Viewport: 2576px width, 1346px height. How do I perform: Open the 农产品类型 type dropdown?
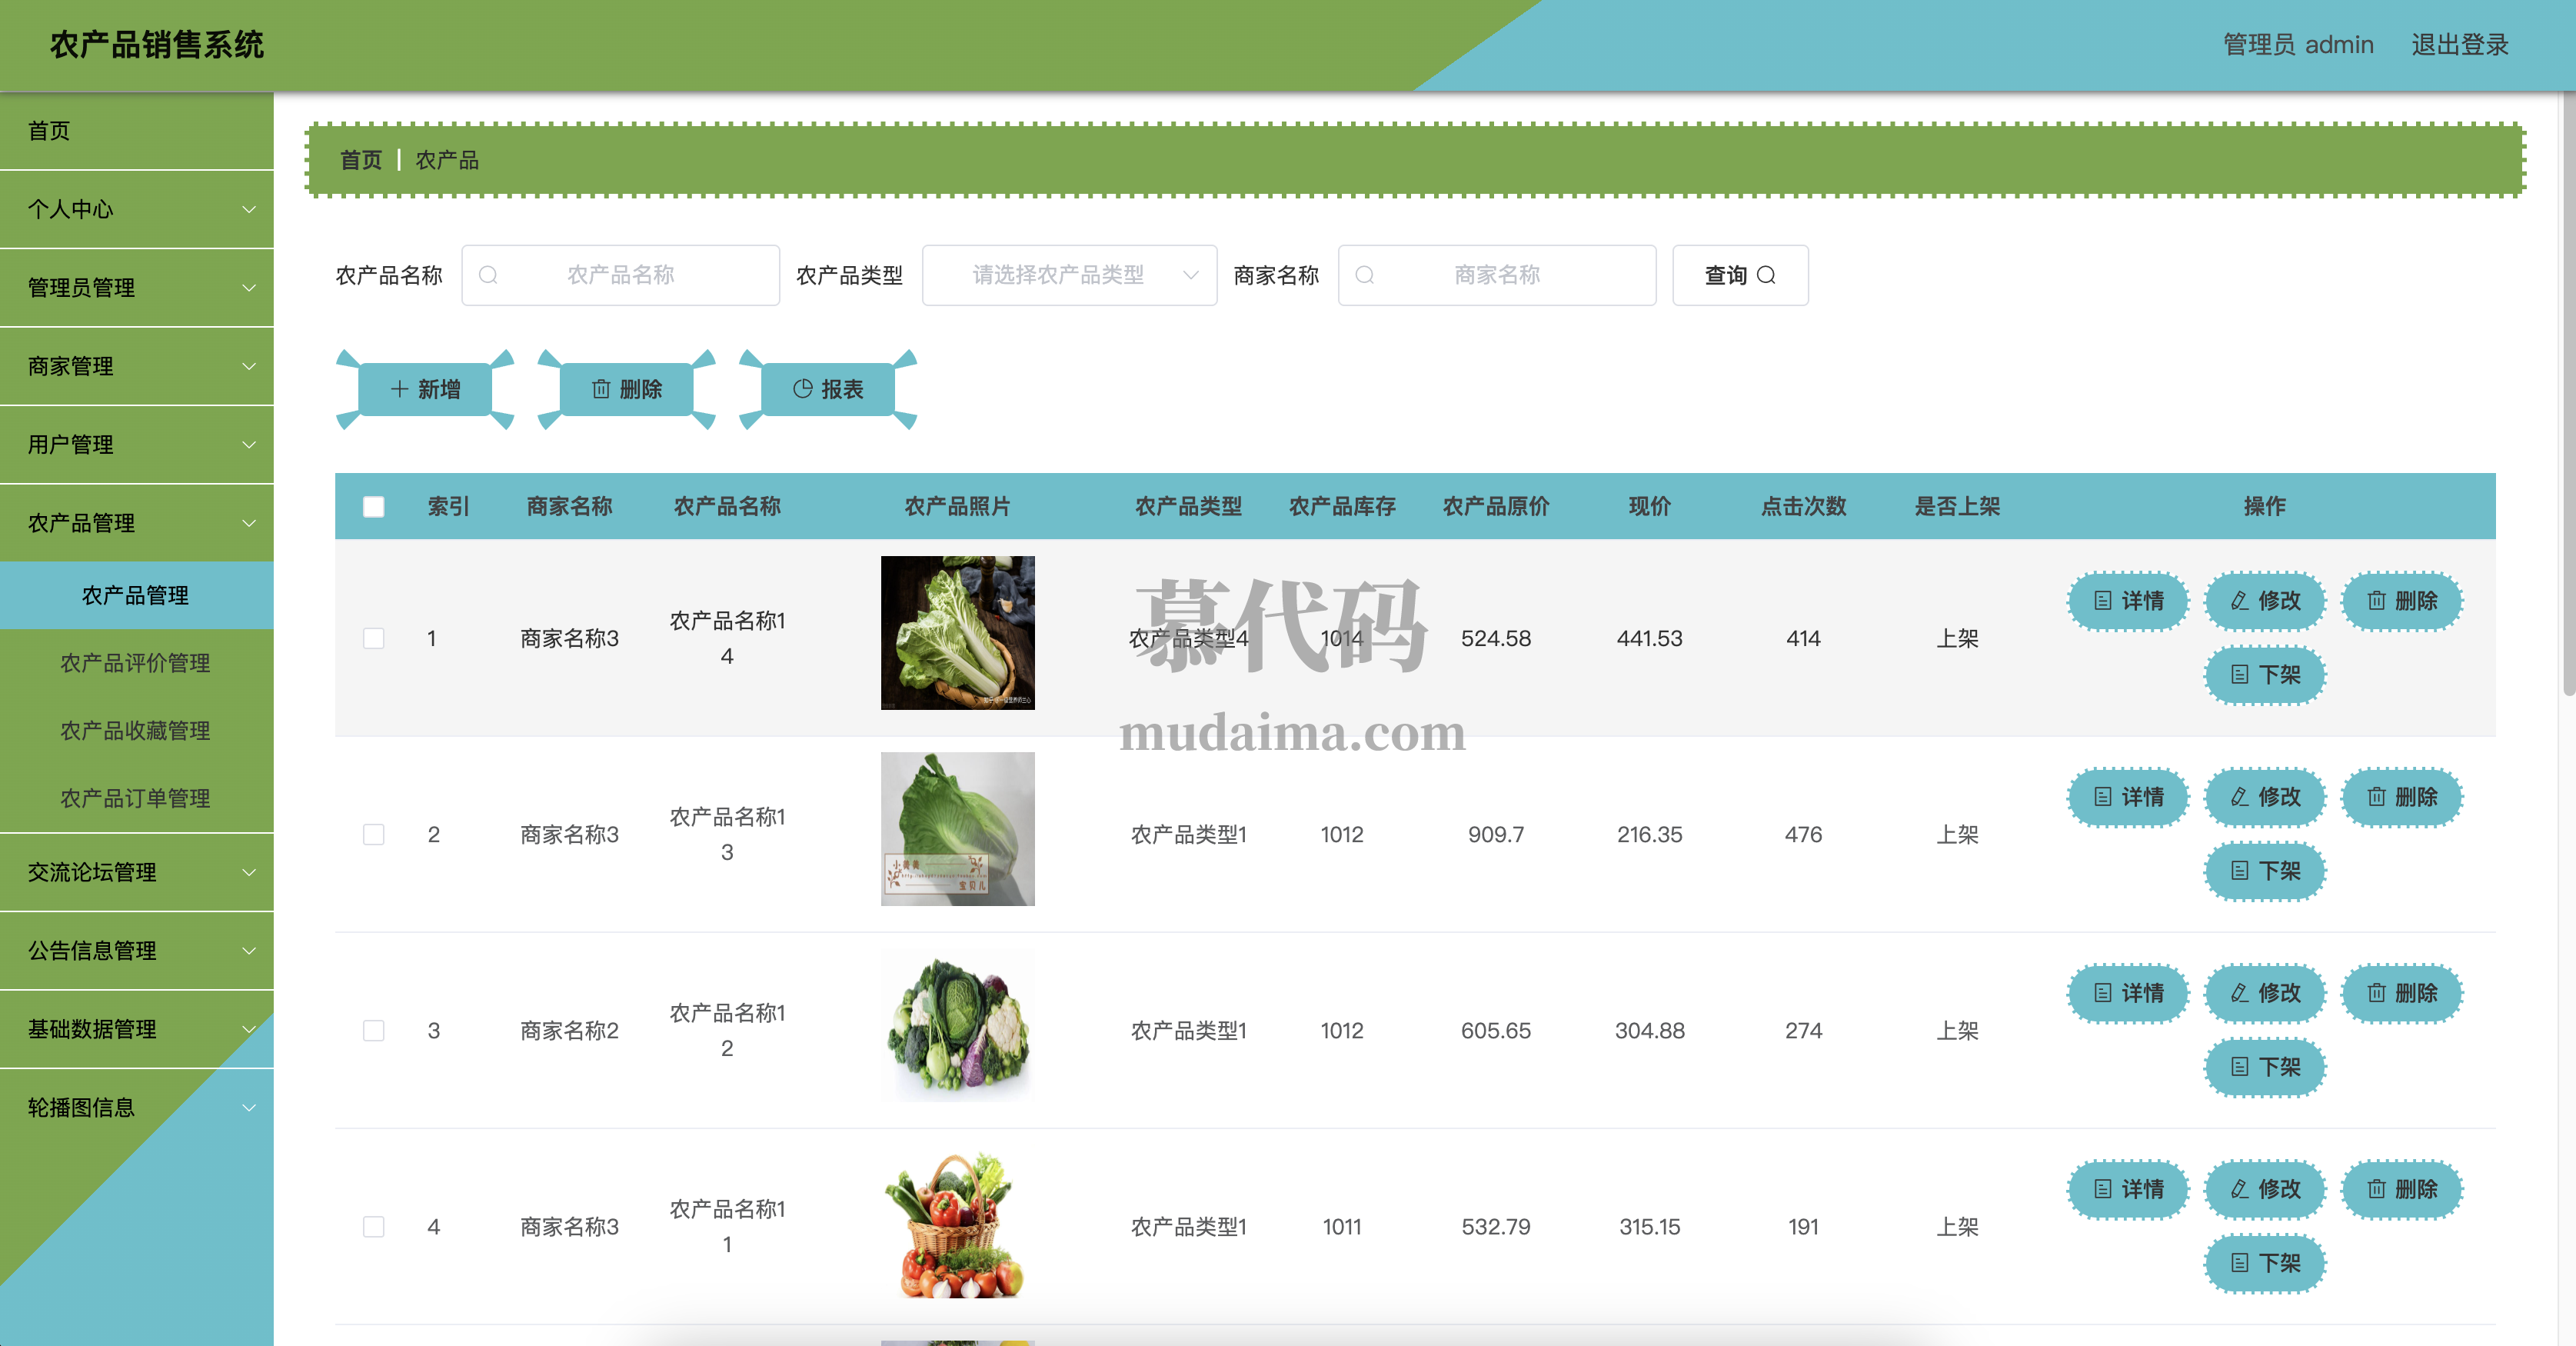click(1068, 275)
